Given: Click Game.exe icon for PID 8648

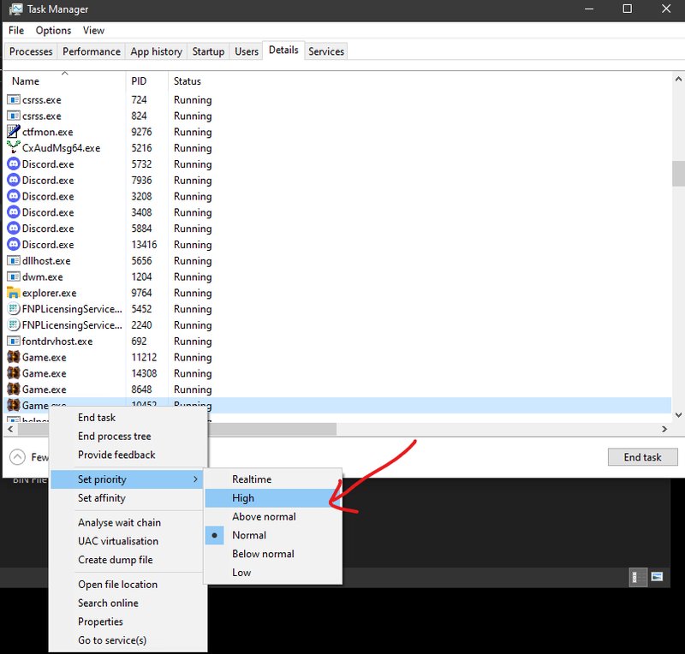Looking at the screenshot, I should click(14, 389).
